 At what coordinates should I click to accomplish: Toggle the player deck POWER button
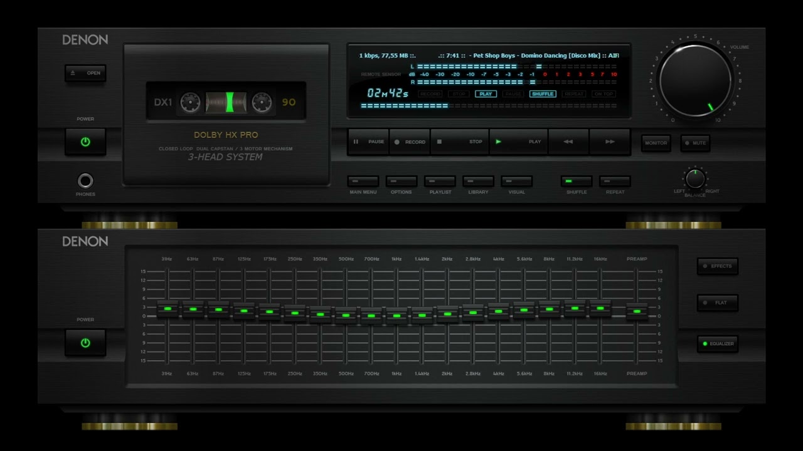(x=85, y=142)
